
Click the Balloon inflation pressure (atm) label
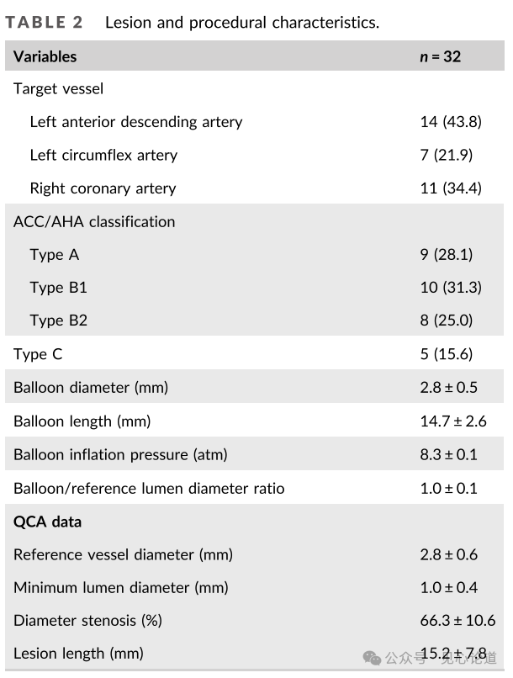click(x=120, y=454)
